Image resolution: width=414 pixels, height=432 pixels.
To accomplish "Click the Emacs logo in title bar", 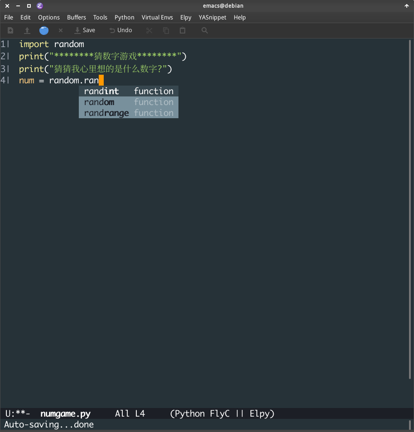I will tap(40, 6).
